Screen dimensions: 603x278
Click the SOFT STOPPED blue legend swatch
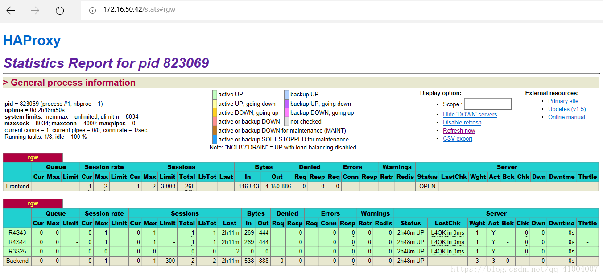[215, 139]
